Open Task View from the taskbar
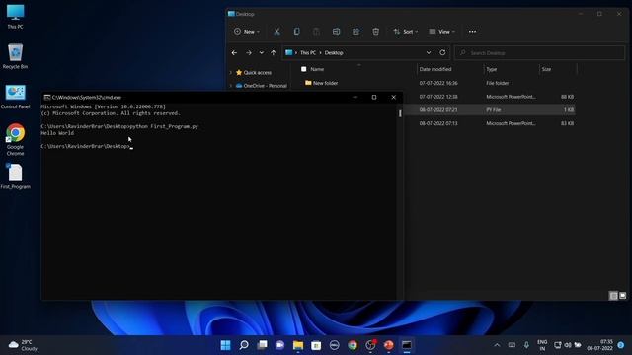 click(262, 345)
